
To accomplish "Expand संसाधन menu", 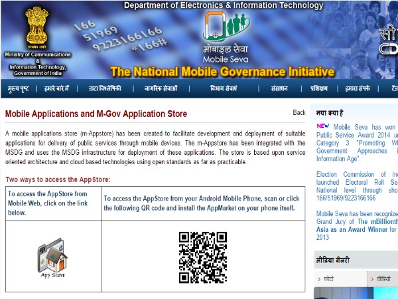I will 279,88.
